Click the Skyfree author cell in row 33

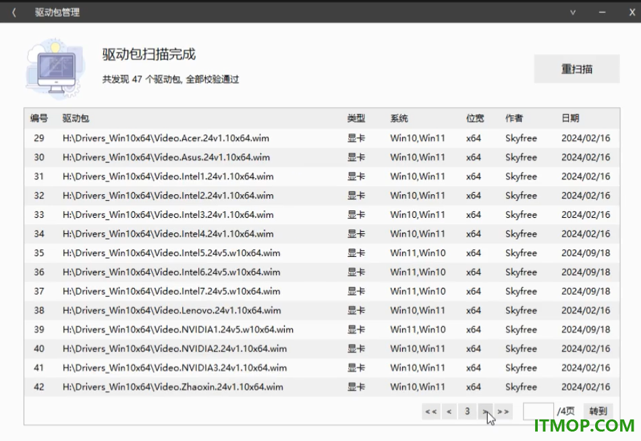[521, 215]
